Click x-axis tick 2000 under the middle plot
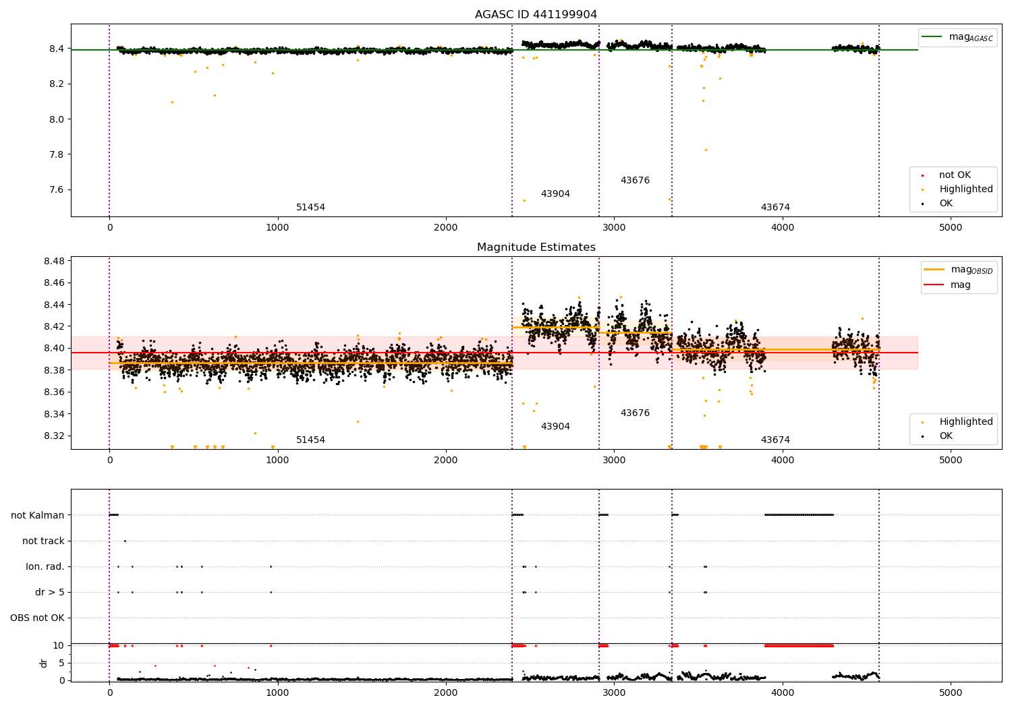Screen dimensions: 1012x708 pyautogui.click(x=446, y=461)
